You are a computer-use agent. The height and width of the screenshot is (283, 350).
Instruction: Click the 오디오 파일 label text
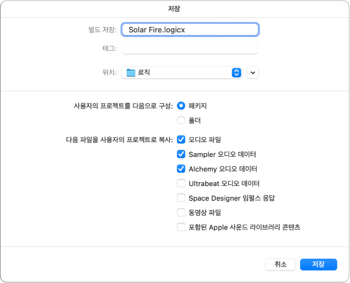click(205, 140)
